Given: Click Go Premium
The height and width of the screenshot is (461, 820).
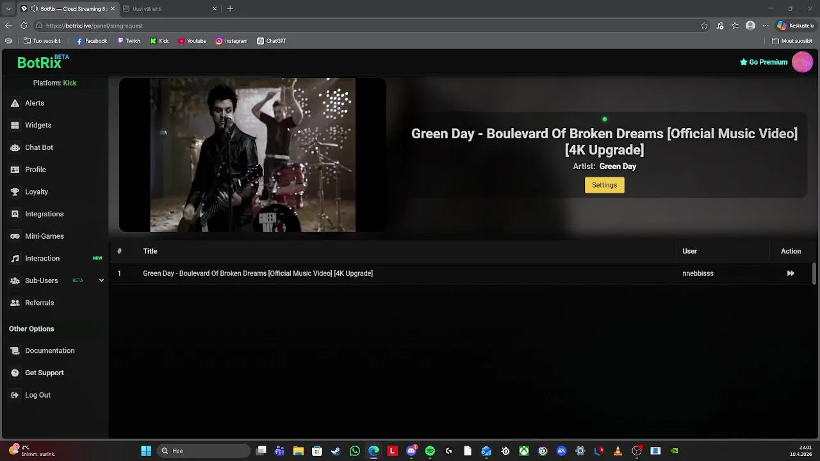Looking at the screenshot, I should pyautogui.click(x=764, y=62).
